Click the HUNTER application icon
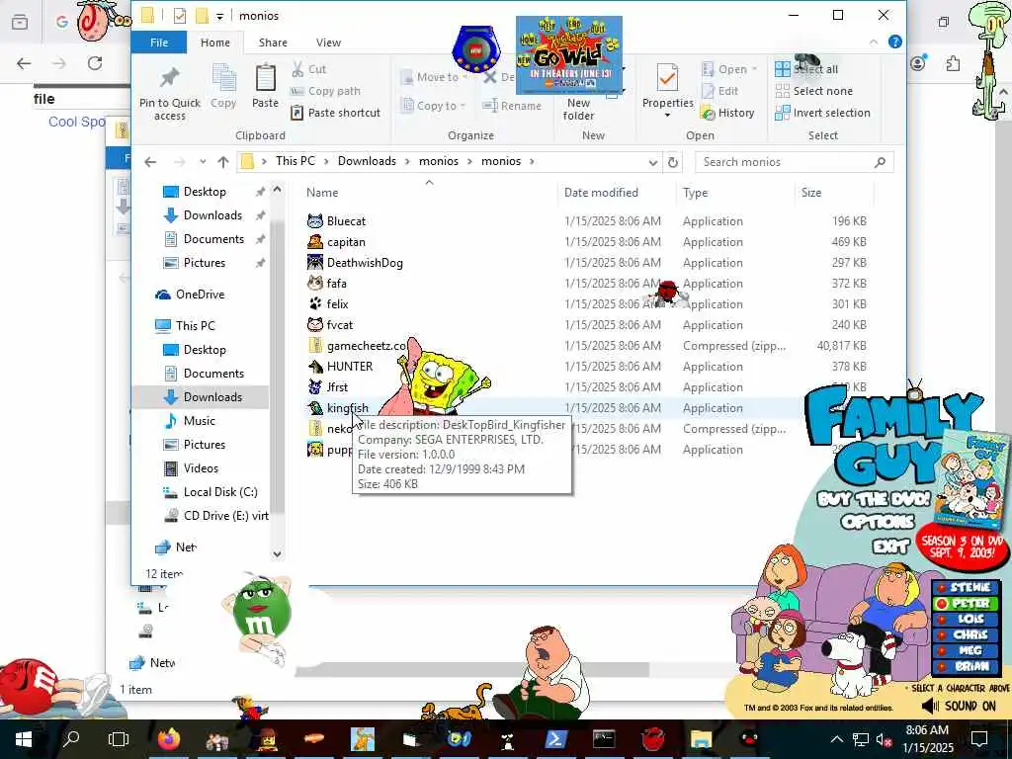 [315, 366]
